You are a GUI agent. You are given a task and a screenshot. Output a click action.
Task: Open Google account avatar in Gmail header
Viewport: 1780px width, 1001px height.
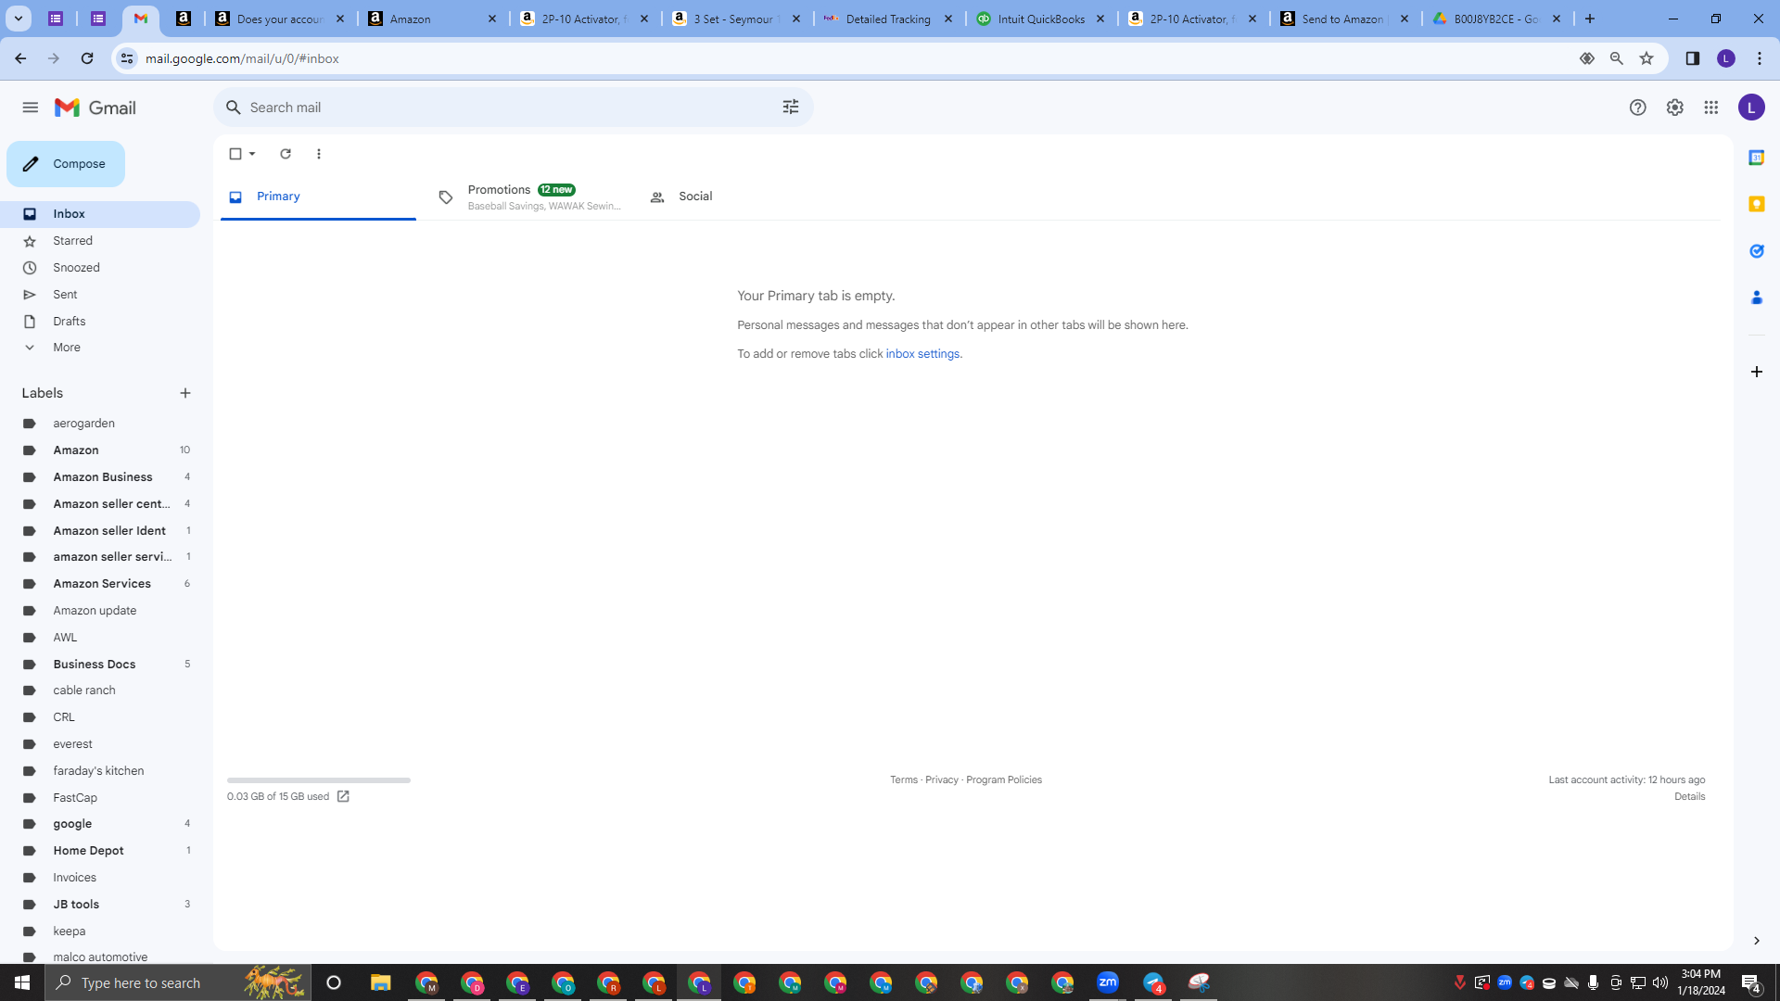tap(1751, 108)
